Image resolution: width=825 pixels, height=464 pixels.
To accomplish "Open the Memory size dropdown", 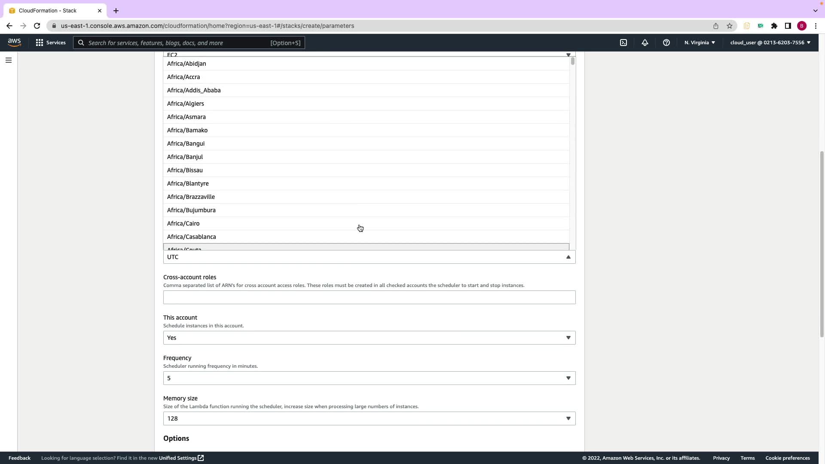I will coord(369,418).
